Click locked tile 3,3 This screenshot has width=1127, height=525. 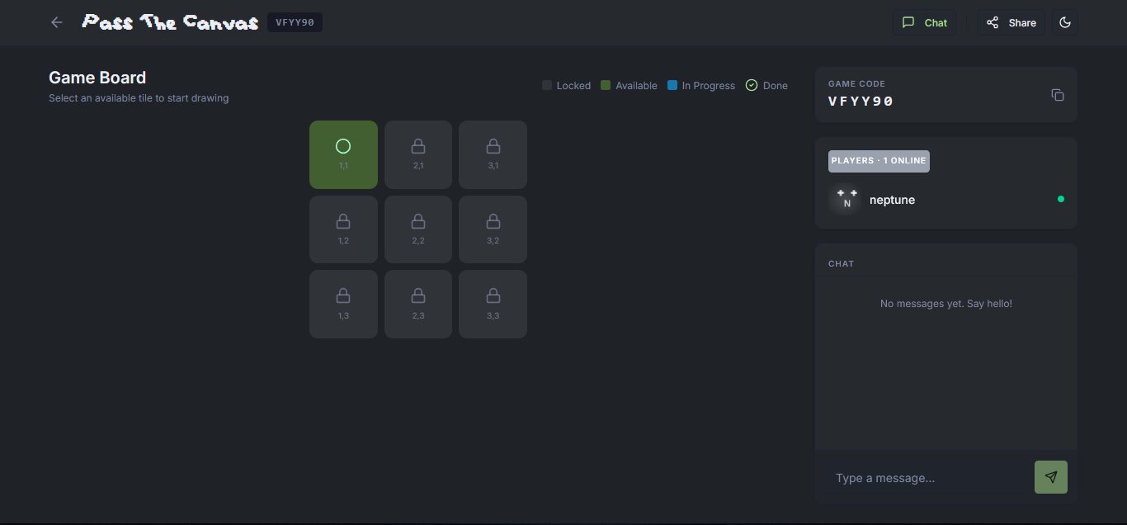click(x=493, y=304)
